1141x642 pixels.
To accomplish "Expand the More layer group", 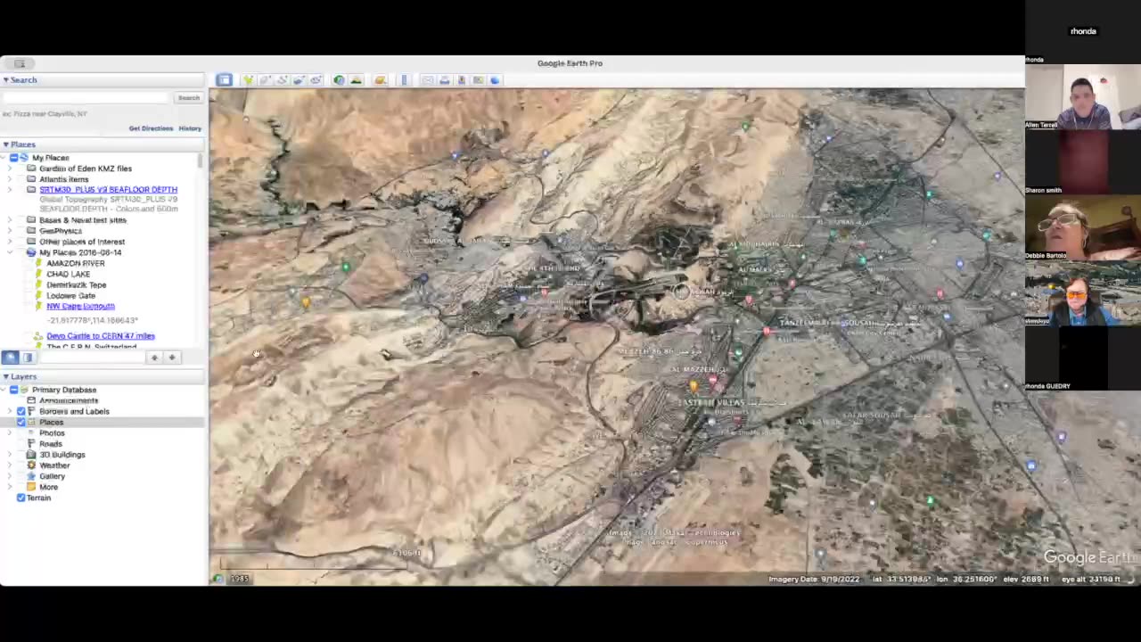I will [x=10, y=487].
